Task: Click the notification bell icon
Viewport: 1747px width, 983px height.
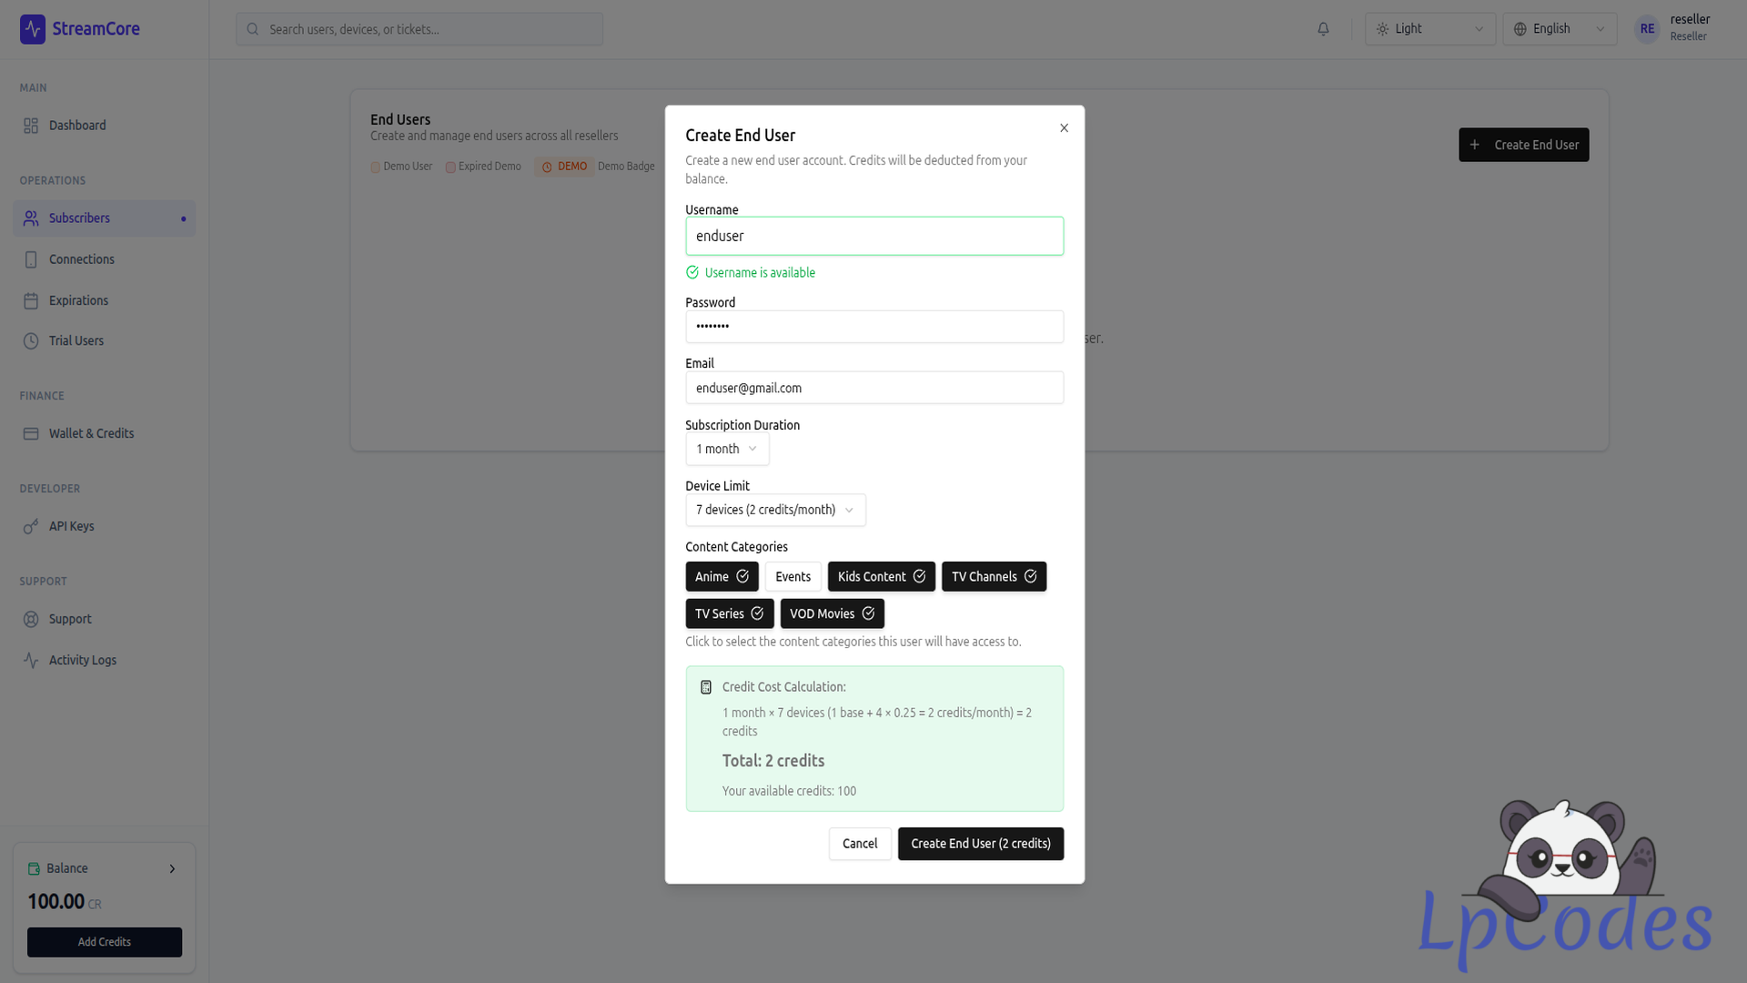Action: point(1323,29)
